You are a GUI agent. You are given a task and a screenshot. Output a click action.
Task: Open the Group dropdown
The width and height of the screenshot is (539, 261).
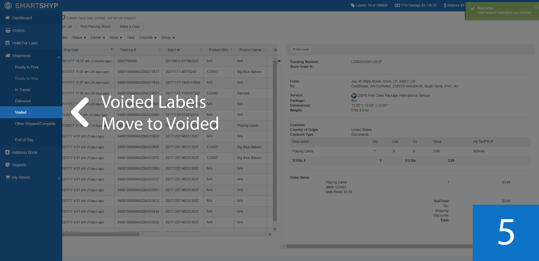point(168,38)
